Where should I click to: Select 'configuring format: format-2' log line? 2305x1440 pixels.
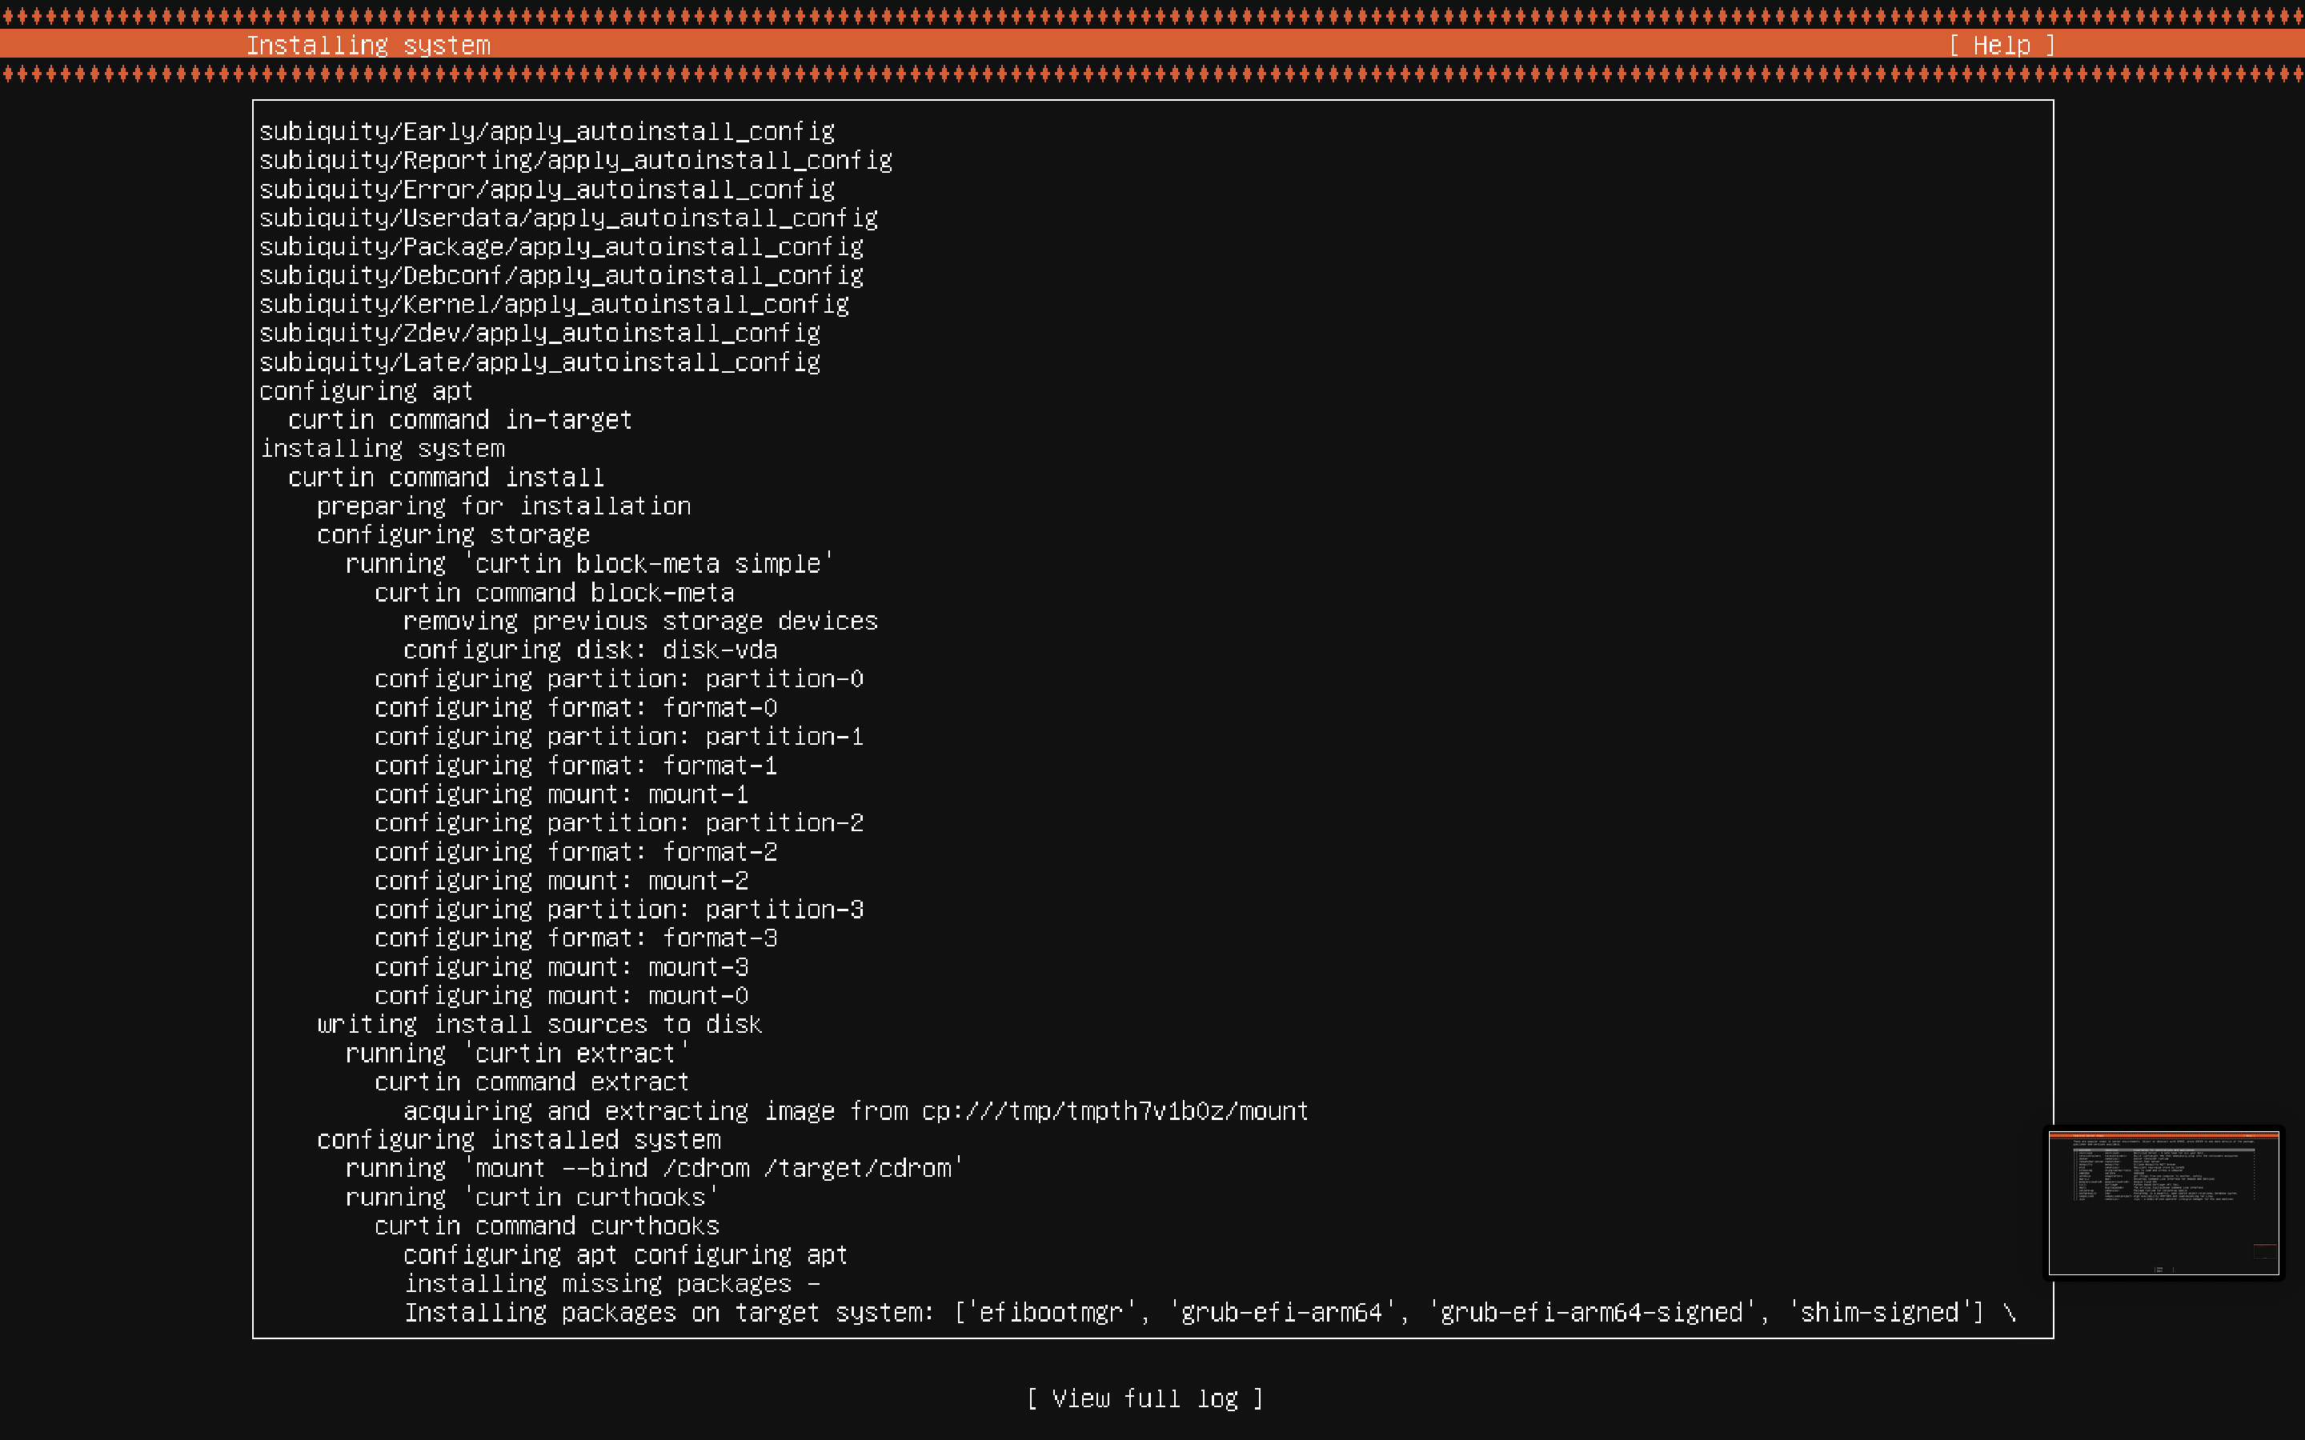point(575,852)
